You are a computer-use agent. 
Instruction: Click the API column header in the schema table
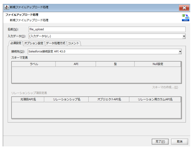(76, 64)
